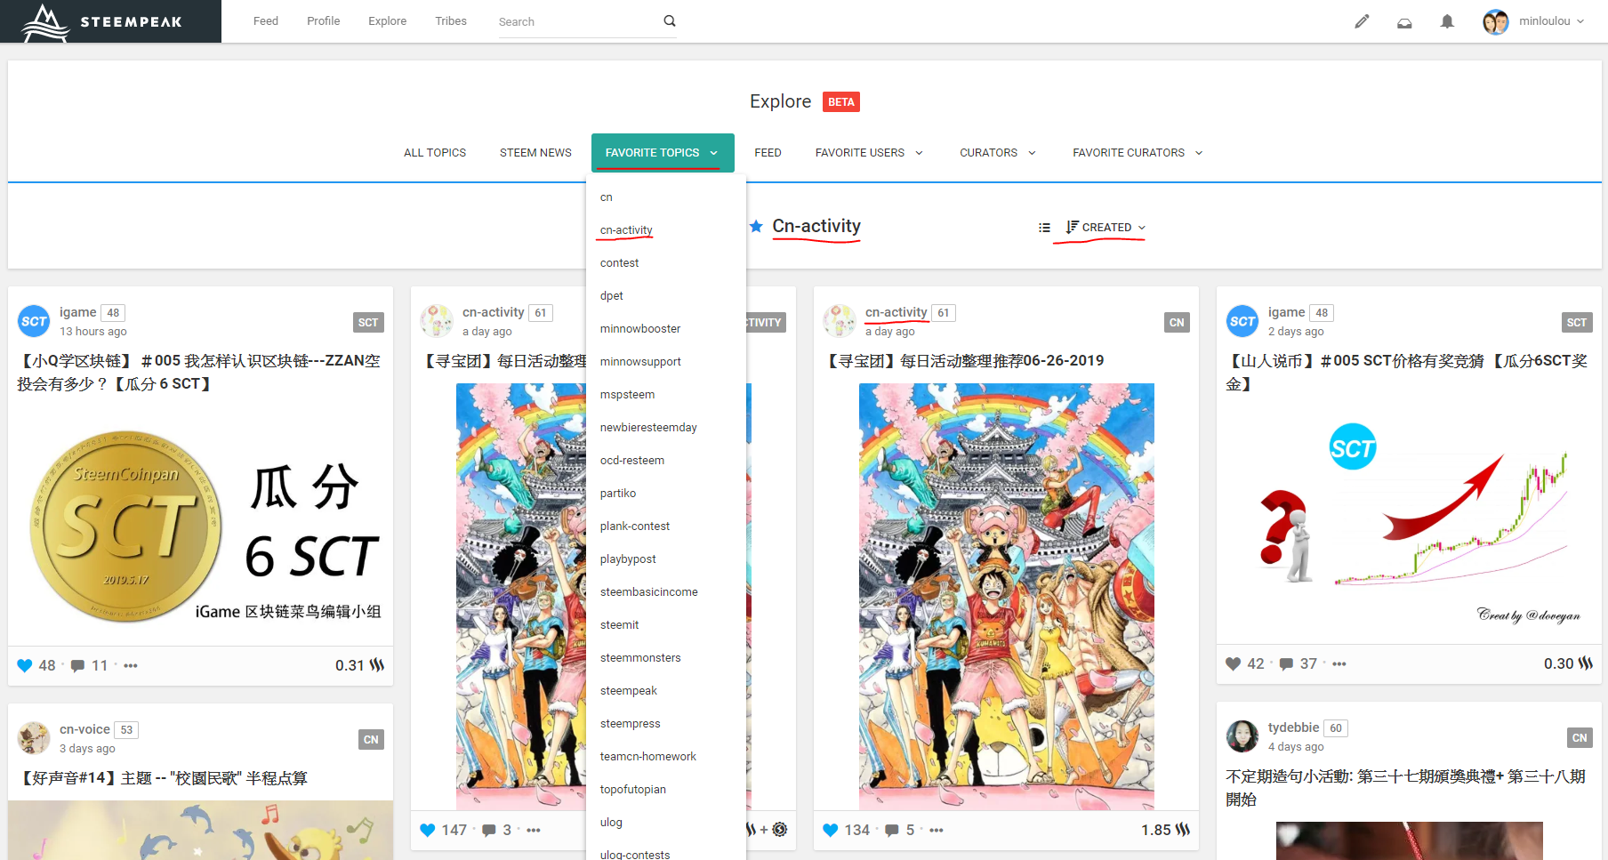Image resolution: width=1608 pixels, height=860 pixels.
Task: Like the post with 42 votes
Action: pos(1233,663)
